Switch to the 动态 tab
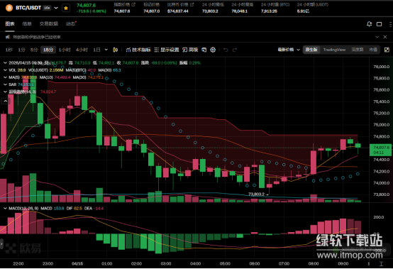 click(x=70, y=24)
